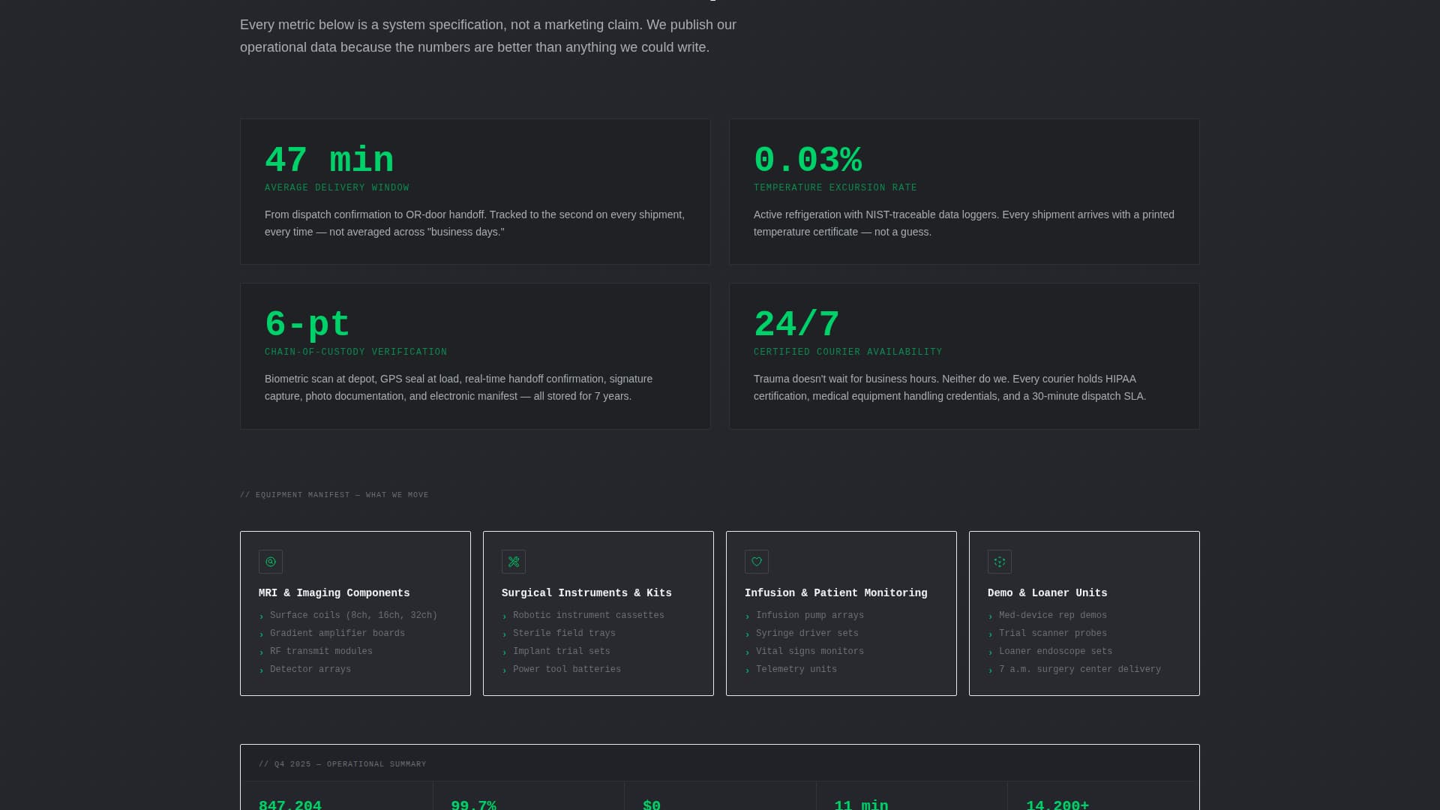Click the CERTIFIED COURIER AVAILABILITY label
The width and height of the screenshot is (1440, 810).
(x=848, y=352)
